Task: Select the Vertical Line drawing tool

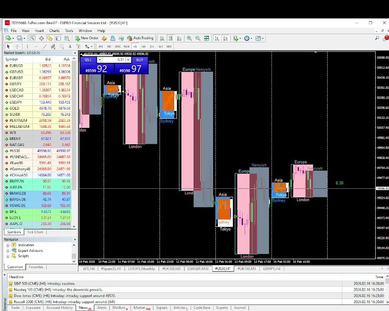Action: [x=27, y=46]
